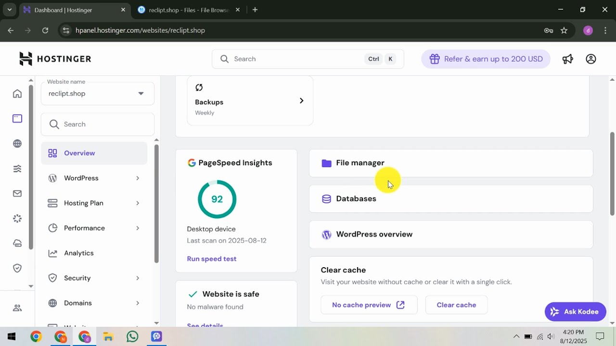Open the Emails envelope icon in left rail
This screenshot has height=346, width=616.
click(17, 193)
